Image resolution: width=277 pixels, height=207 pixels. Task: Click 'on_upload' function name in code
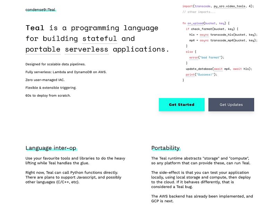pyautogui.click(x=195, y=23)
